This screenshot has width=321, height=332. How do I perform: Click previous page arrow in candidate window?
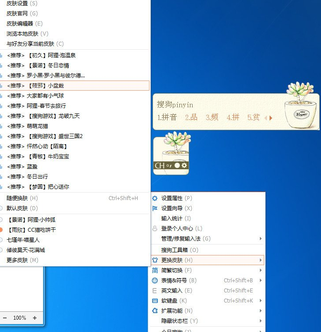(x=266, y=118)
